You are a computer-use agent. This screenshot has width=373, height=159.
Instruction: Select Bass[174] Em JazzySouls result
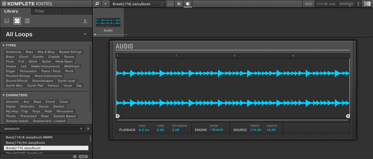point(46,143)
